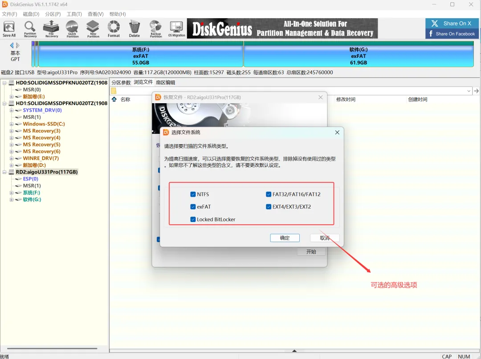Uncheck the exFAT file system checkbox
Screen dimensions: 481x359
[193, 207]
